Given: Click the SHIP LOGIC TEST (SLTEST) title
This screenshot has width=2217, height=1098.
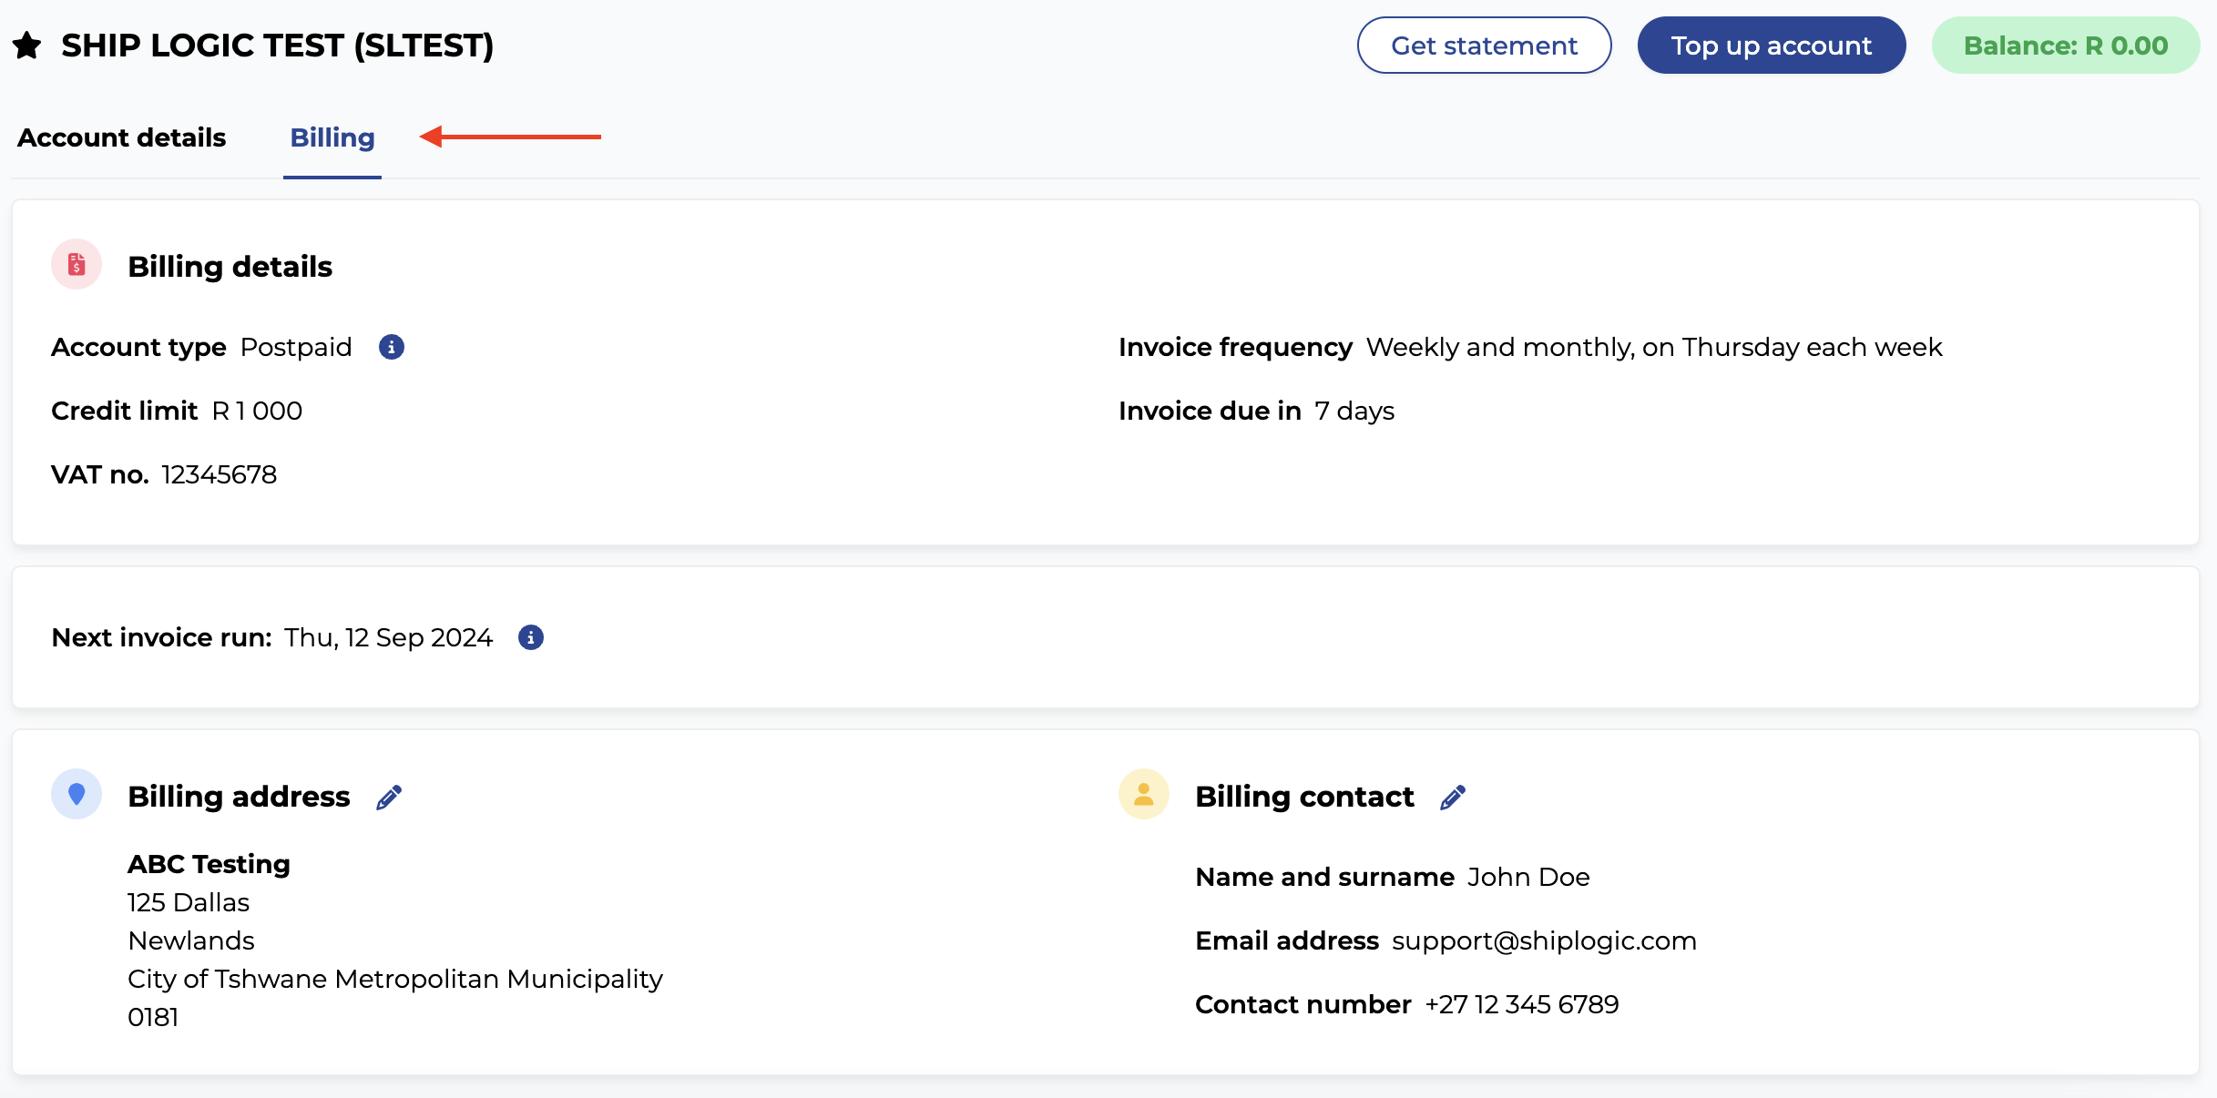Looking at the screenshot, I should click(278, 46).
